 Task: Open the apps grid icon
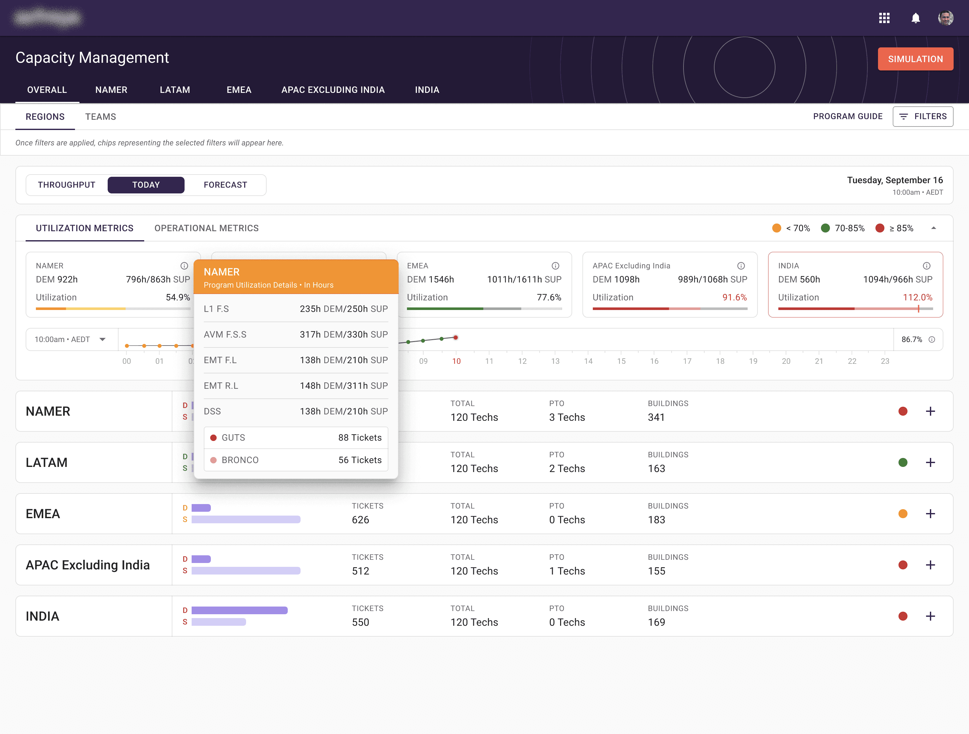coord(884,18)
